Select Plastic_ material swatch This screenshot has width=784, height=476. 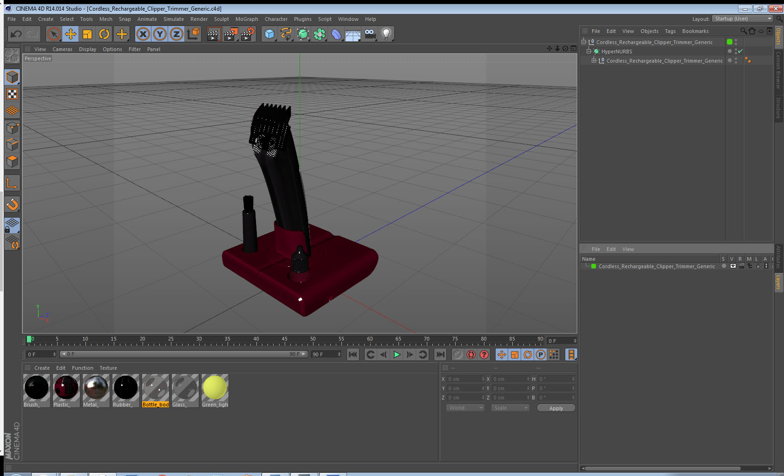click(66, 391)
